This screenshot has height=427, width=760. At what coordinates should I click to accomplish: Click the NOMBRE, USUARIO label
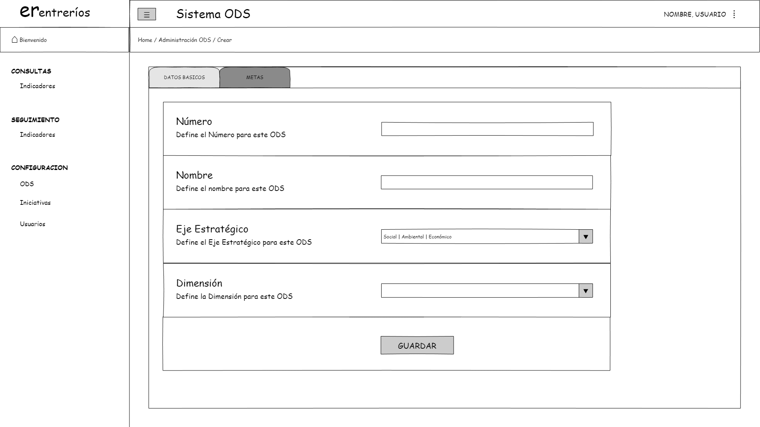coord(694,14)
